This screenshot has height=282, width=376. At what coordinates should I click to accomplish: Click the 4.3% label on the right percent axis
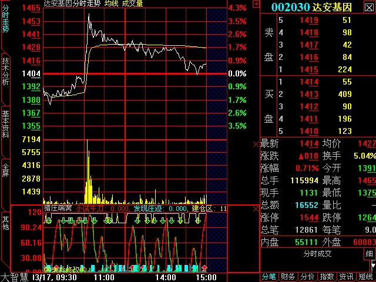coord(237,8)
